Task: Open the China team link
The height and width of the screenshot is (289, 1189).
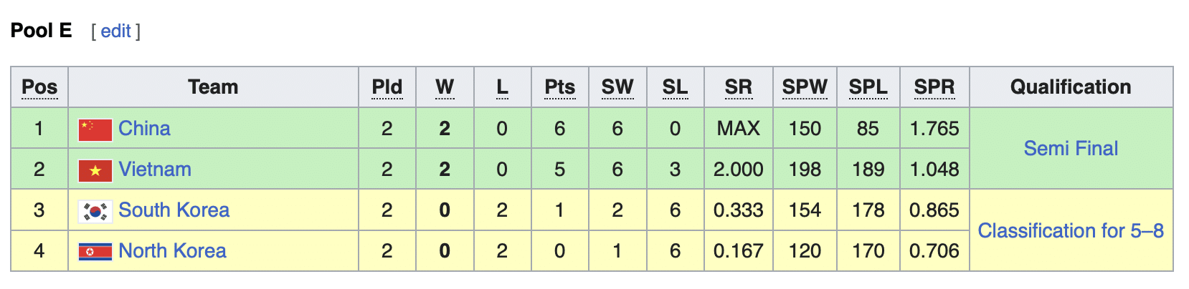Action: pos(144,129)
